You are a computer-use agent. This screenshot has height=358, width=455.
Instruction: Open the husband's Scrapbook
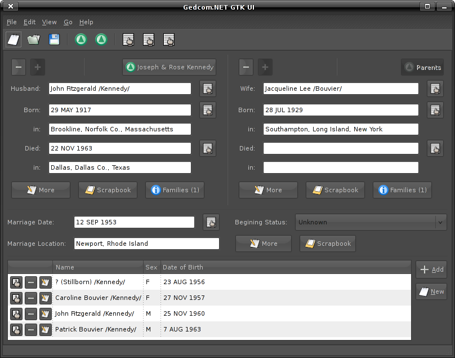[108, 190]
